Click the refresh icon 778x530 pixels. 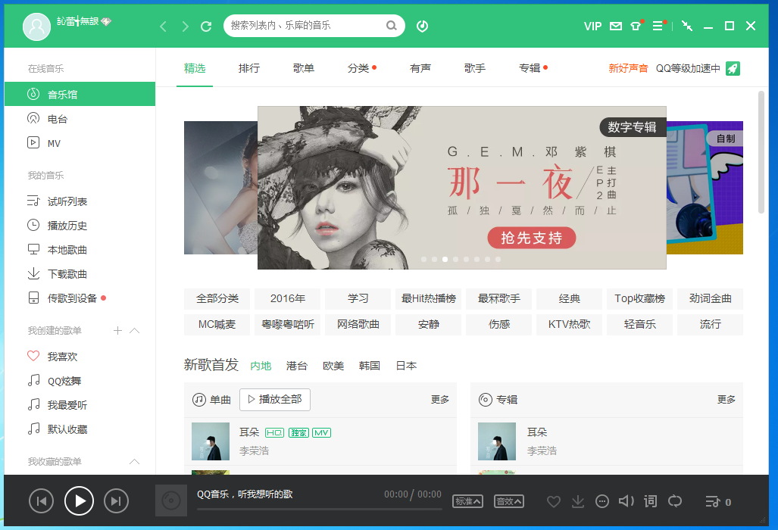pyautogui.click(x=206, y=26)
